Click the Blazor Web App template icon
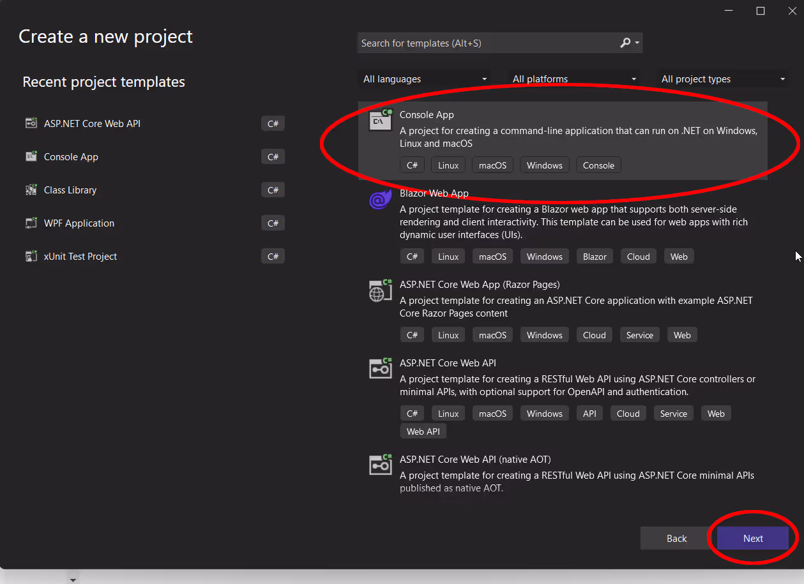Image resolution: width=804 pixels, height=584 pixels. 381,200
